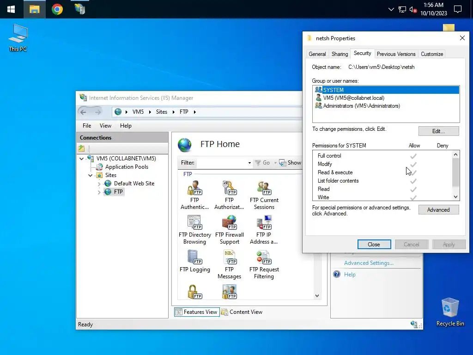Switch to the Customize tab
This screenshot has height=355, width=473.
[x=432, y=54]
